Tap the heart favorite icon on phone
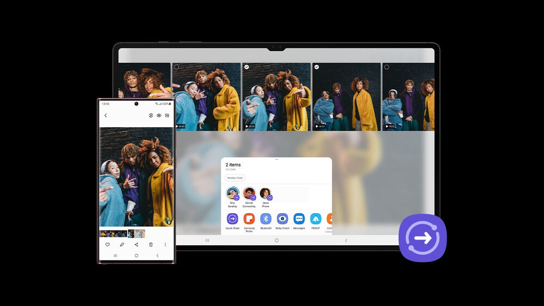Image resolution: width=544 pixels, height=306 pixels. 108,245
